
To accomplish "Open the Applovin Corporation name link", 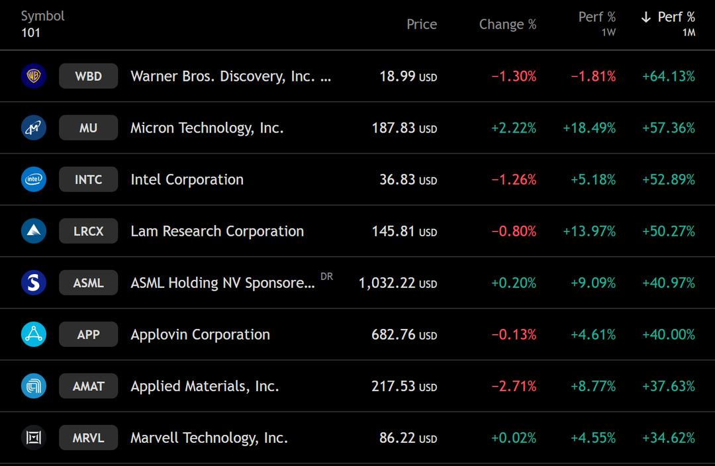I will pos(200,334).
